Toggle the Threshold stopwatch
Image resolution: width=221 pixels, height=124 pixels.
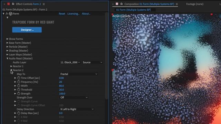[19, 90]
